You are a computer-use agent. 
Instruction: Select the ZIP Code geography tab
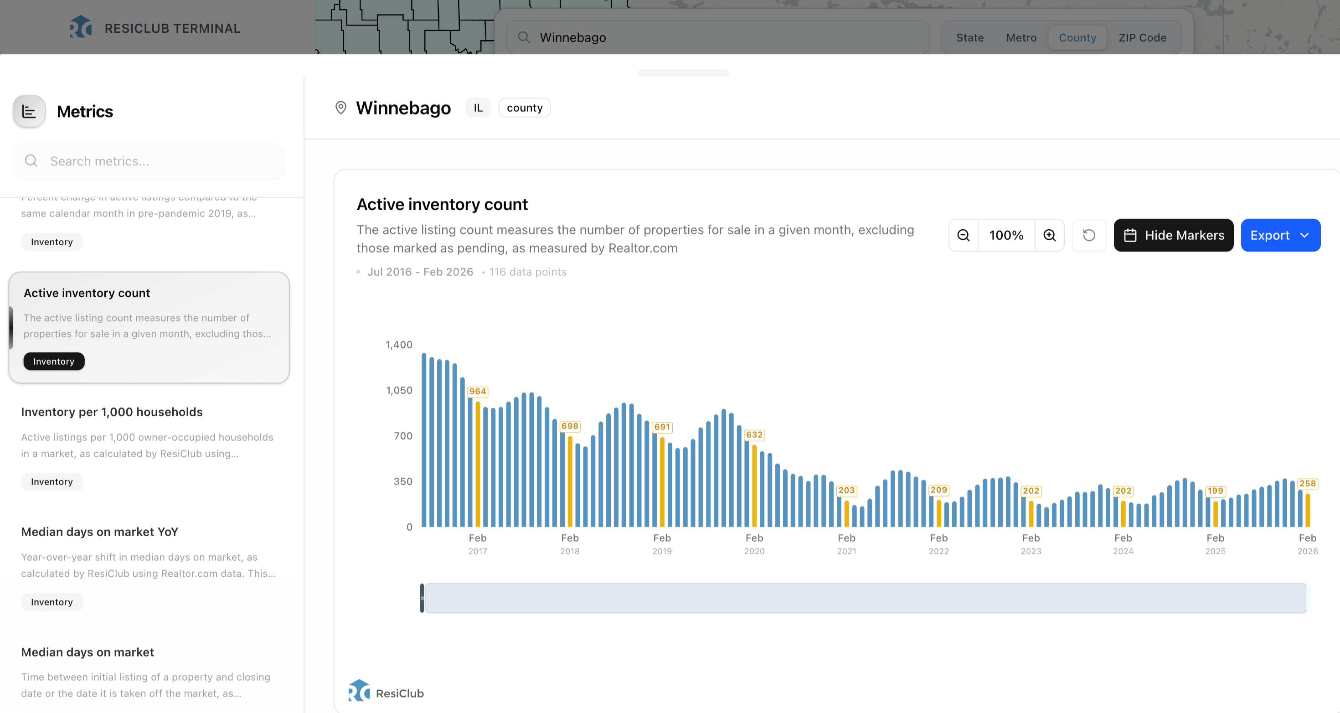(1142, 37)
